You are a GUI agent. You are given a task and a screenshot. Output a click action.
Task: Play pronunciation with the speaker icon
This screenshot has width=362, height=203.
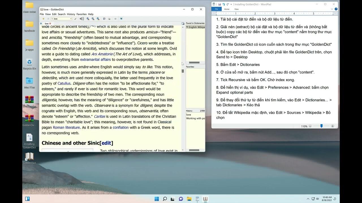82,19
